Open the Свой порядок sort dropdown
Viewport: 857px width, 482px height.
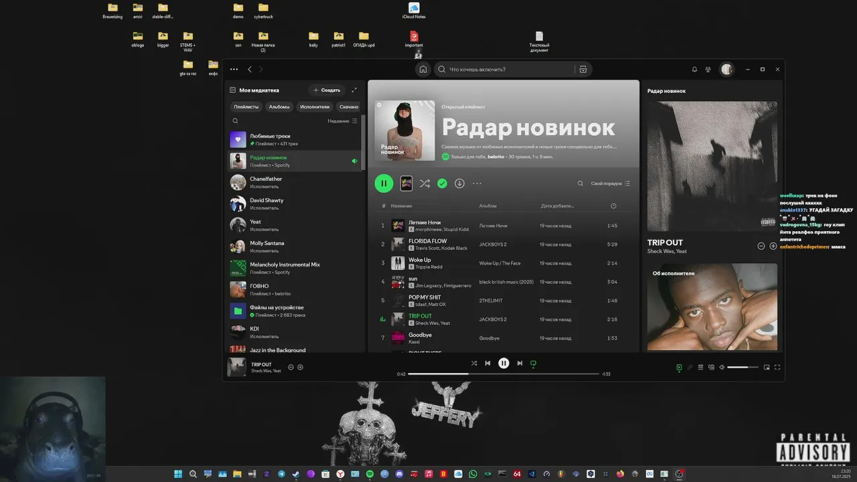(610, 183)
